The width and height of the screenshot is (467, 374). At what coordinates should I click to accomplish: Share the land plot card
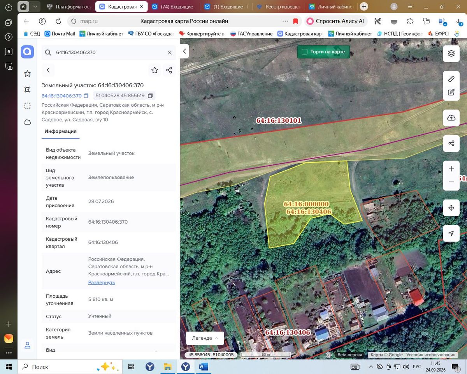pos(169,70)
